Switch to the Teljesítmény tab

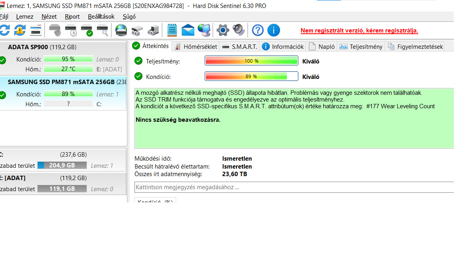point(361,47)
